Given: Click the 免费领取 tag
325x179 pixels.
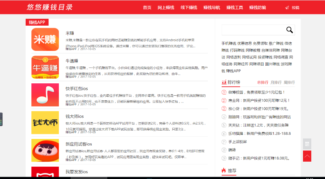Looking at the screenshot, I should coord(260,44).
